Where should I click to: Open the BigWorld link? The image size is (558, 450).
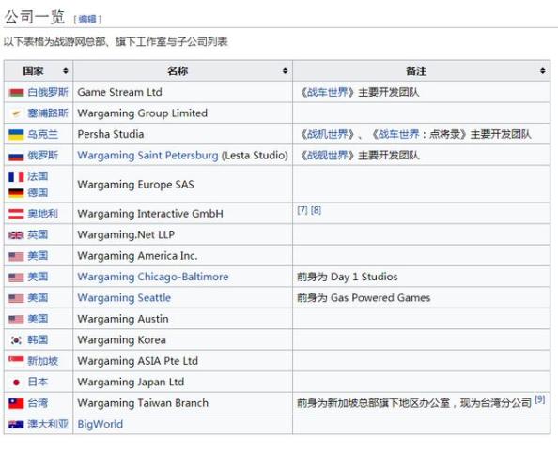pyautogui.click(x=101, y=424)
